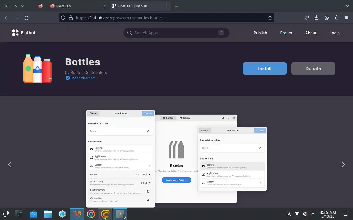The image size is (353, 220).
Task: Click Login in the Flathub header
Action: (x=335, y=33)
